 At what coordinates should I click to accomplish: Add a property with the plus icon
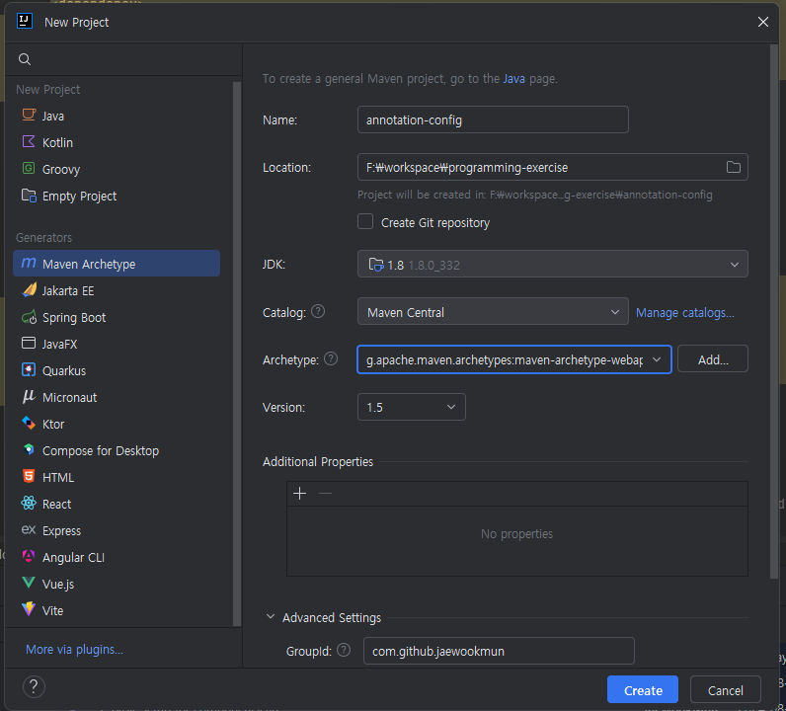(300, 494)
